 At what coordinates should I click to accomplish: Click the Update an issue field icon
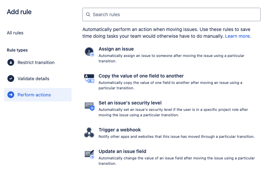click(89, 154)
